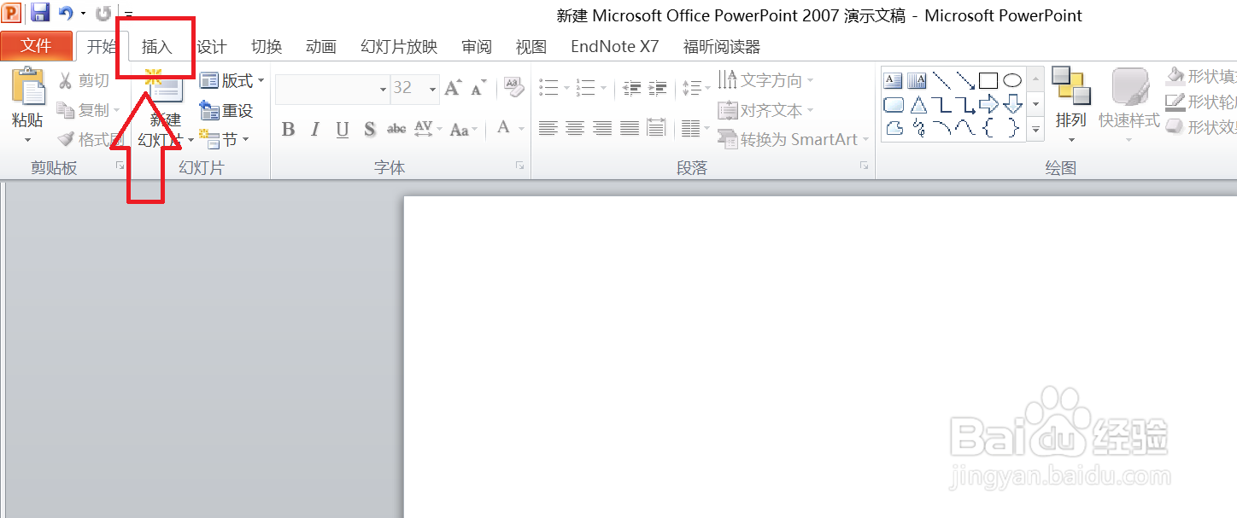
Task: Select the Curve shape tool
Action: 965,128
